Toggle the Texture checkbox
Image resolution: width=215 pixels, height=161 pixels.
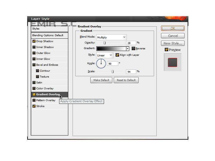click(37, 76)
